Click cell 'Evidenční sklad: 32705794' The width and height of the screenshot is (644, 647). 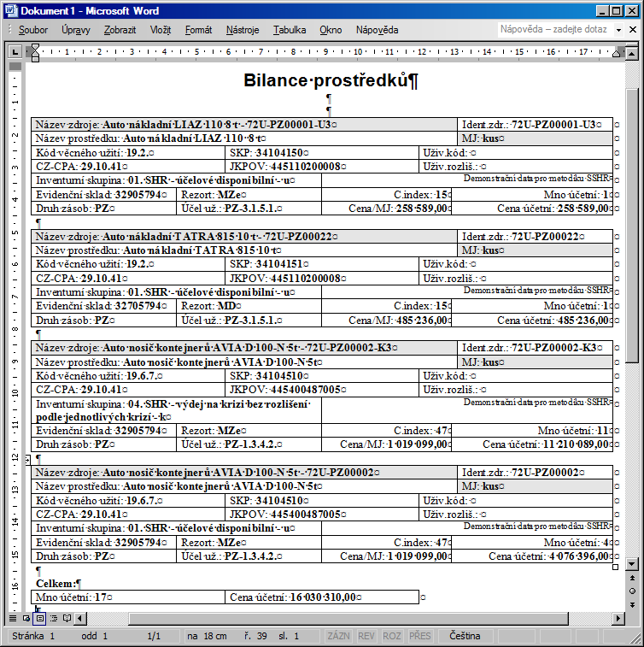(x=103, y=306)
